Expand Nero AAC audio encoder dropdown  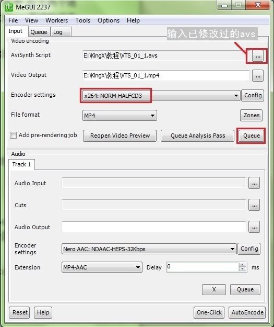pyautogui.click(x=232, y=249)
